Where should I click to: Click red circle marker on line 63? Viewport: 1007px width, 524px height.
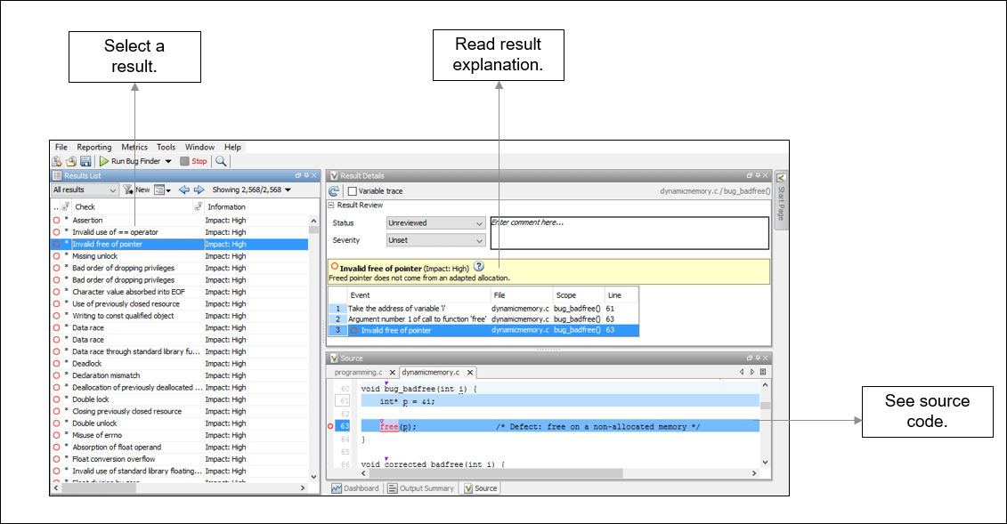330,426
